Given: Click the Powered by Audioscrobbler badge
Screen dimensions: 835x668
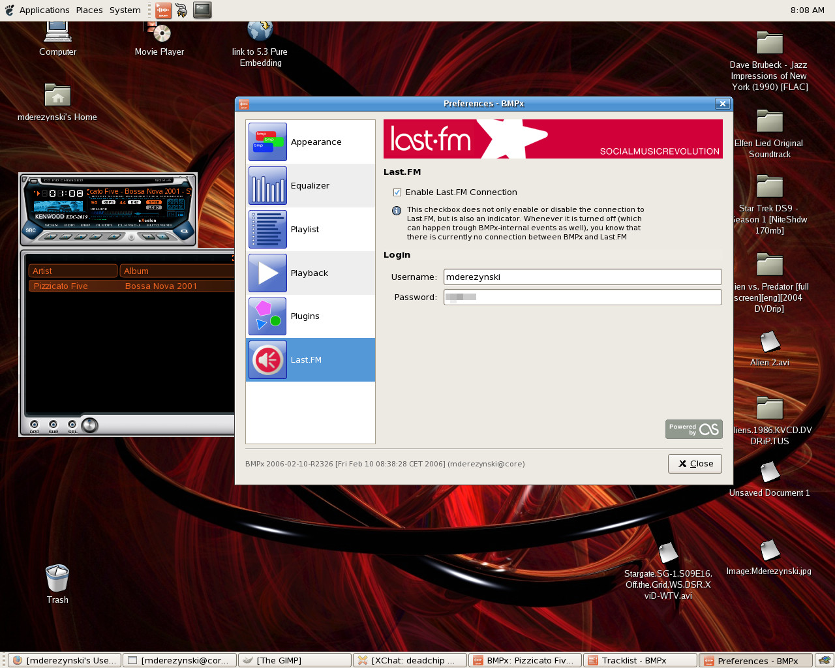Looking at the screenshot, I should click(x=693, y=429).
